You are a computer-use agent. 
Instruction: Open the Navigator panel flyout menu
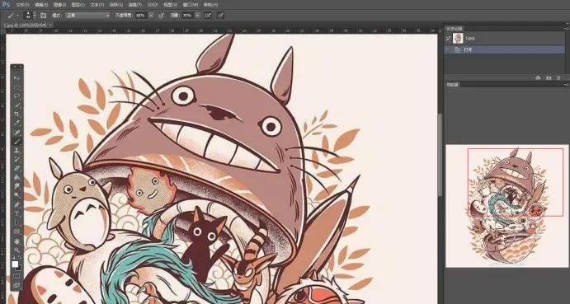pyautogui.click(x=567, y=85)
